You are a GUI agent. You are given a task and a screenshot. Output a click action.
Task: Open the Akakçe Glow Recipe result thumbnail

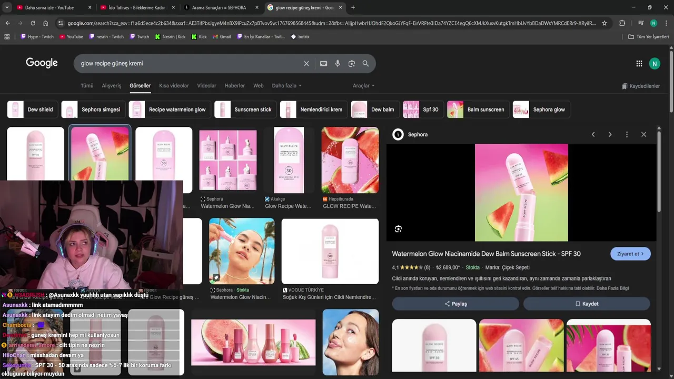[x=289, y=160]
